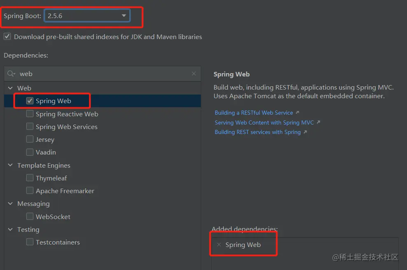The height and width of the screenshot is (270, 407).
Task: Toggle download pre-built shared indexes checkbox
Action: click(7, 37)
